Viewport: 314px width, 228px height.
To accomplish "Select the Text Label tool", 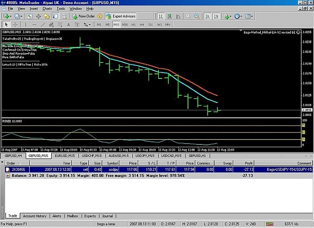I will point(77,25).
